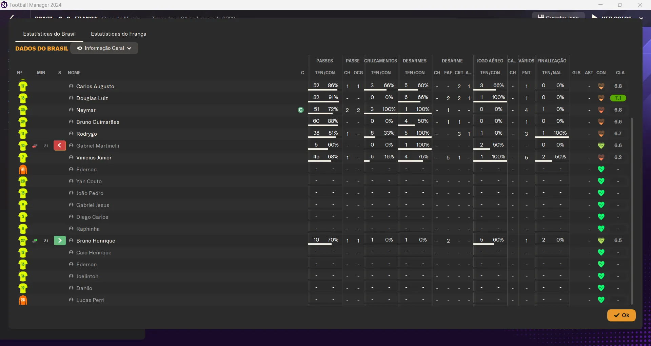
Task: Click Bruno Henrique's green substituted-on arrow icon
Action: tap(60, 241)
